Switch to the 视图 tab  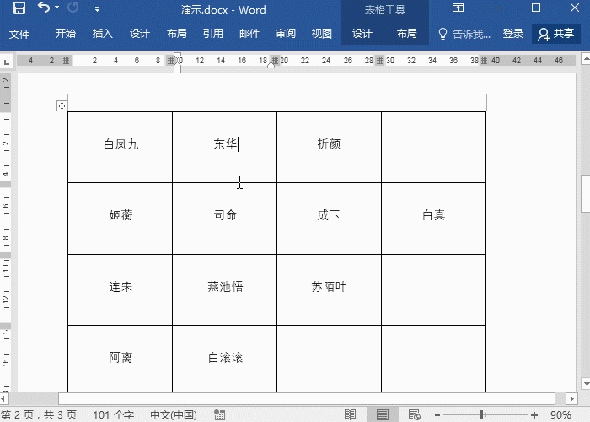[x=322, y=34]
